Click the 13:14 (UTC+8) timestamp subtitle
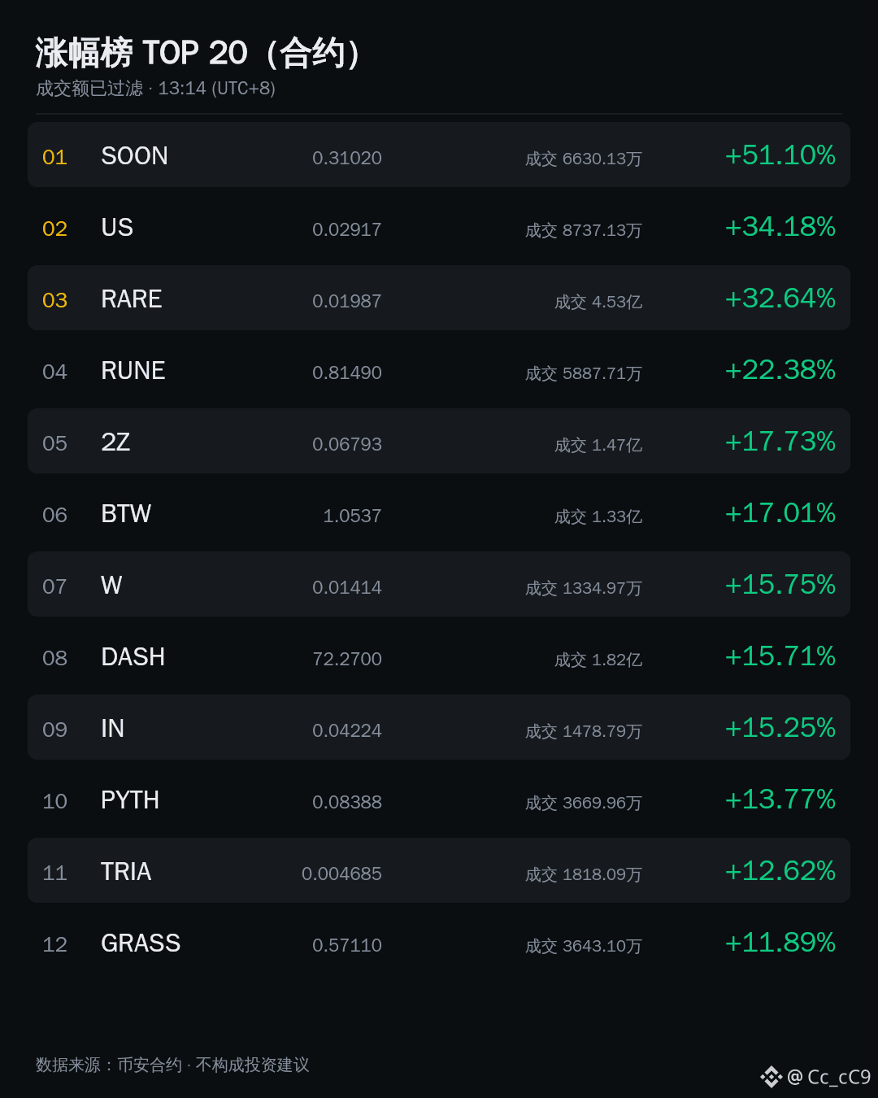This screenshot has height=1098, width=878. click(216, 88)
